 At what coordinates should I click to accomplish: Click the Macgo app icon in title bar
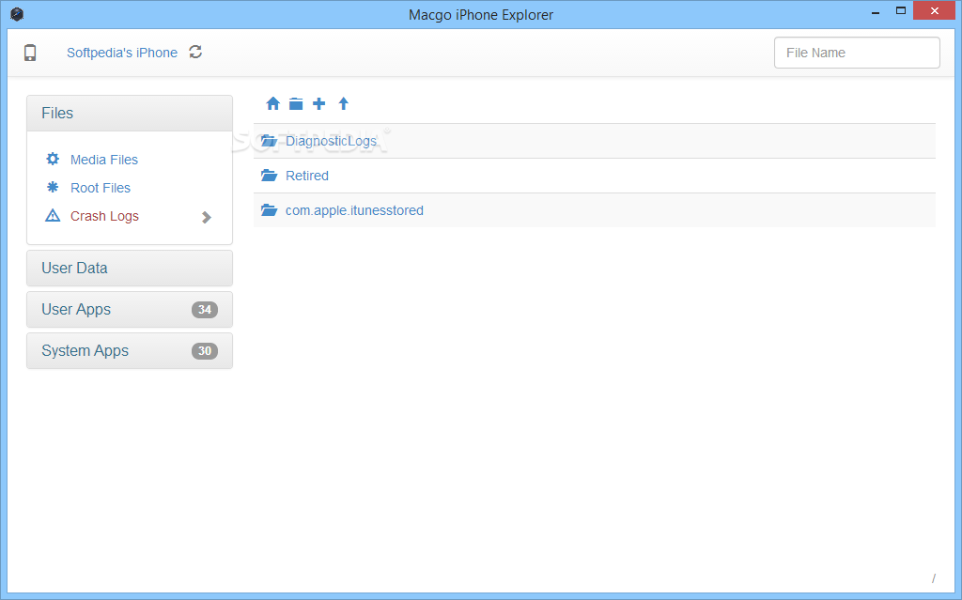17,14
